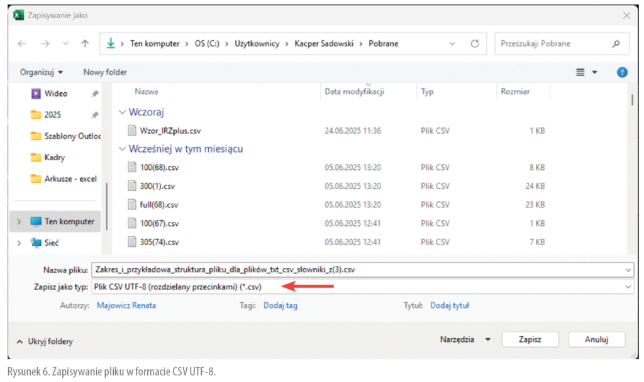644x382 pixels.
Task: Unpin the 2025 folder pin icon
Action: 95,115
